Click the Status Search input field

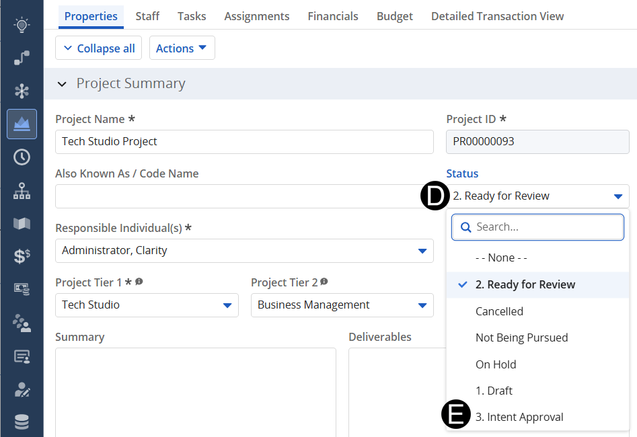click(x=545, y=227)
